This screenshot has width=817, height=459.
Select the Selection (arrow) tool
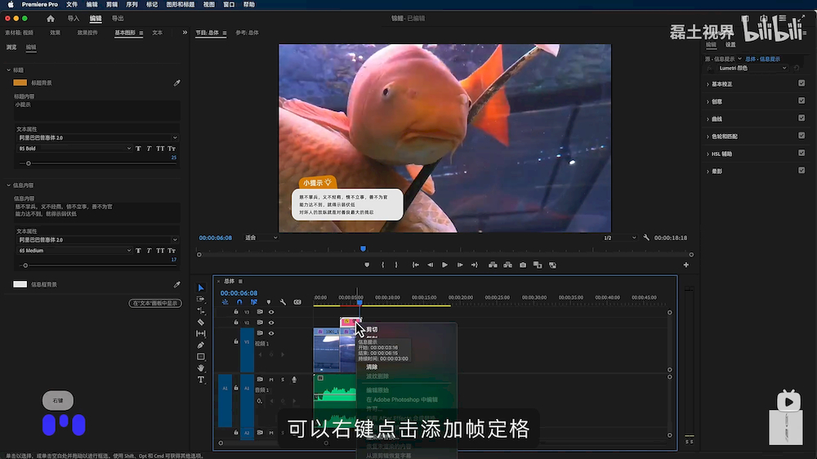pos(201,287)
